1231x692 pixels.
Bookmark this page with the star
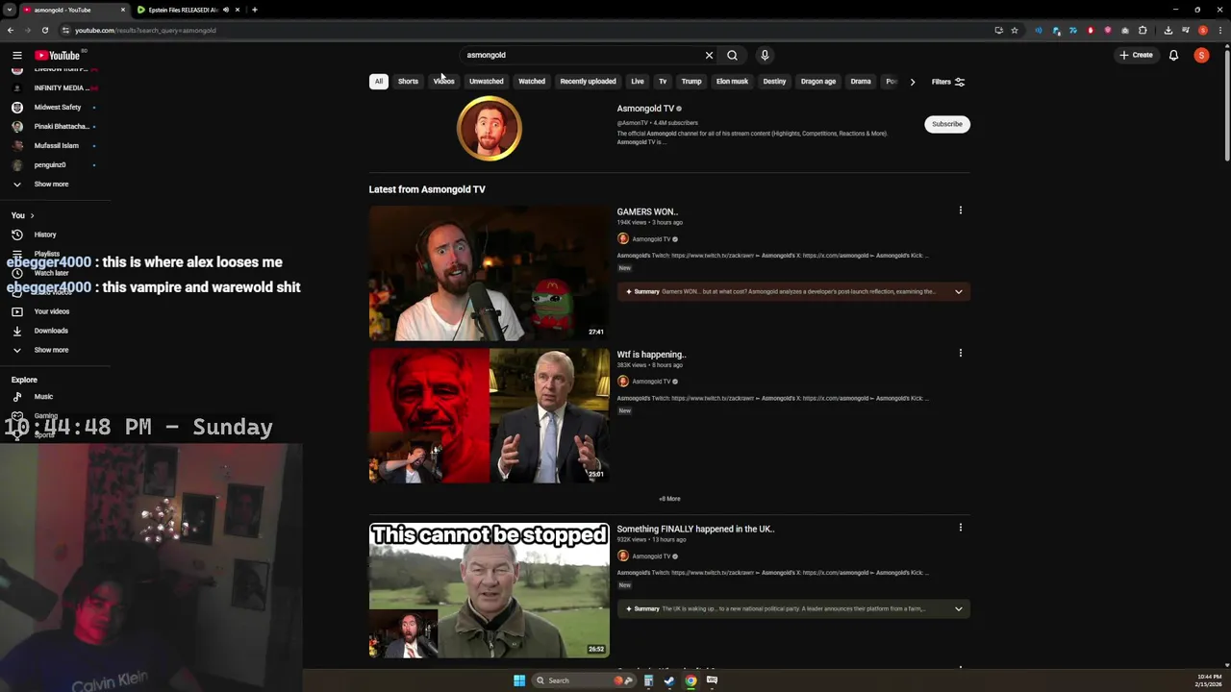coord(1014,30)
